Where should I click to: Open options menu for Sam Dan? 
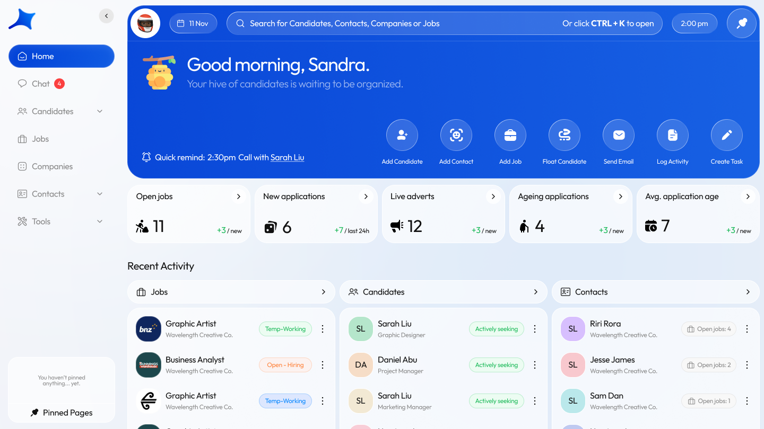(747, 401)
